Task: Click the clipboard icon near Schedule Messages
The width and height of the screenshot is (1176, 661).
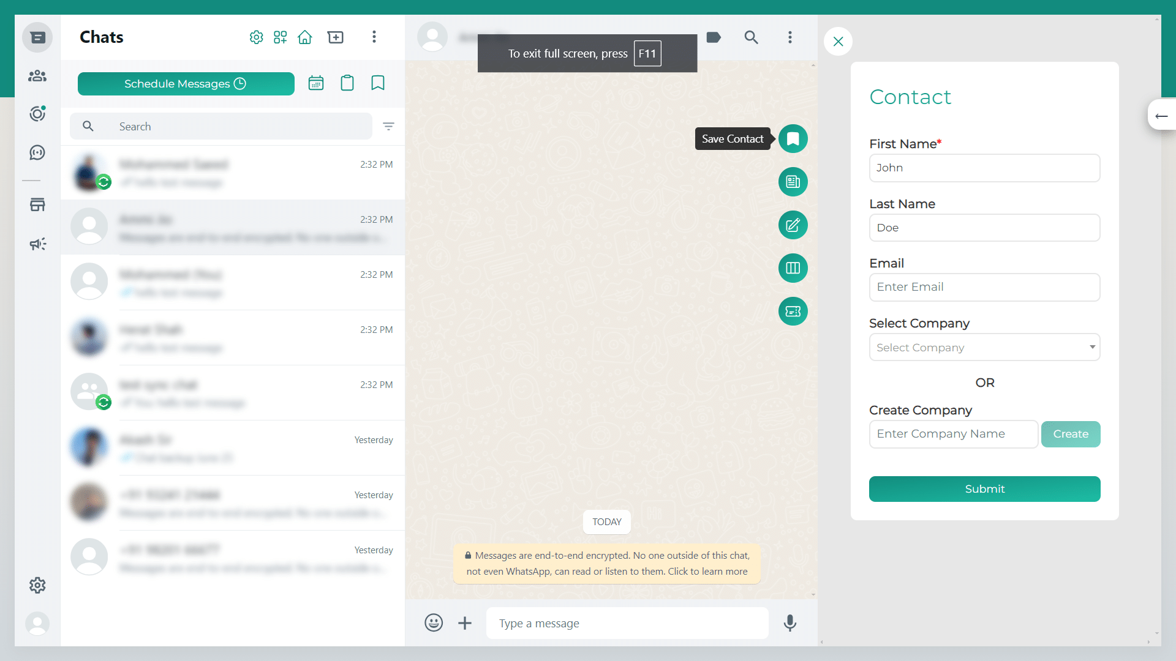Action: click(x=347, y=83)
